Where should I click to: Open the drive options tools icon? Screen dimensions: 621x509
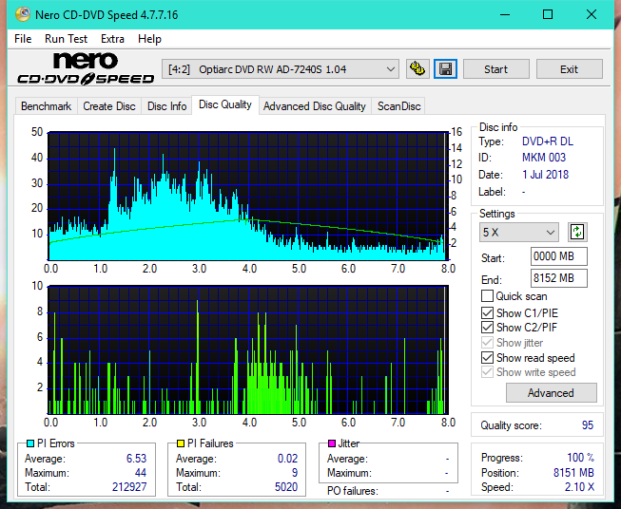tap(417, 69)
